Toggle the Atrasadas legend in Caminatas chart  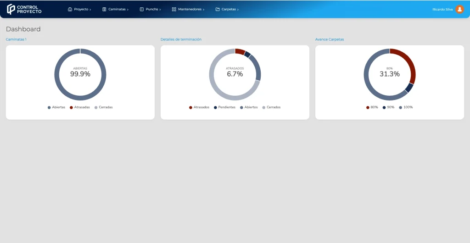(82, 107)
